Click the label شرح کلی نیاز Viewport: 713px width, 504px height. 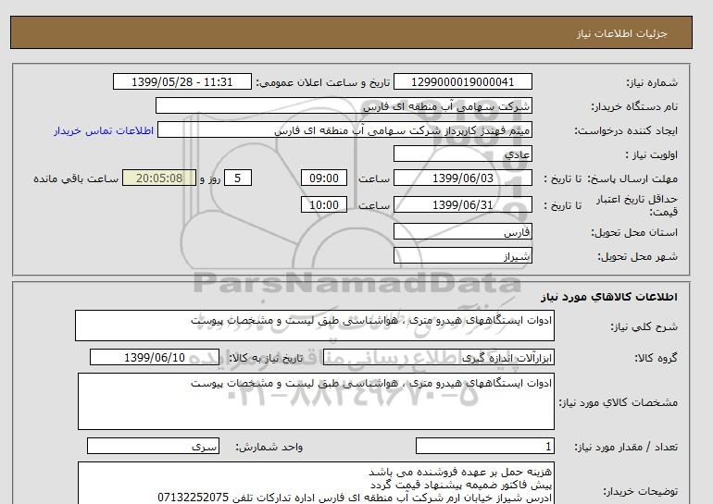tap(644, 326)
